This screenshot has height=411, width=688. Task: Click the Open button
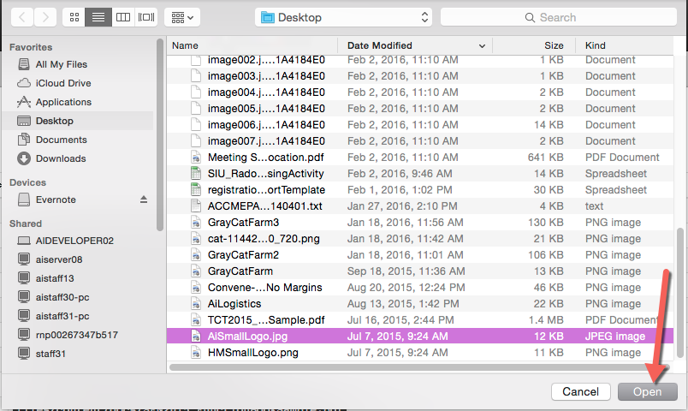[648, 391]
